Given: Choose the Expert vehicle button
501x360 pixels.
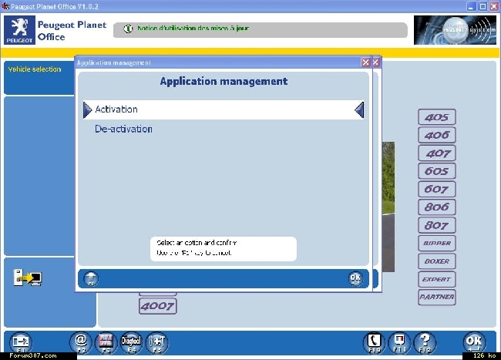Looking at the screenshot, I should pos(437,280).
